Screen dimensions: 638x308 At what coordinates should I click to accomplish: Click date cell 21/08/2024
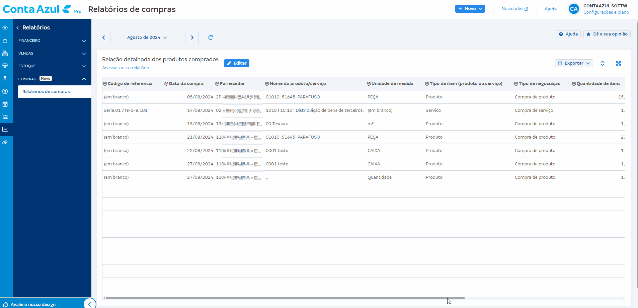(x=200, y=137)
